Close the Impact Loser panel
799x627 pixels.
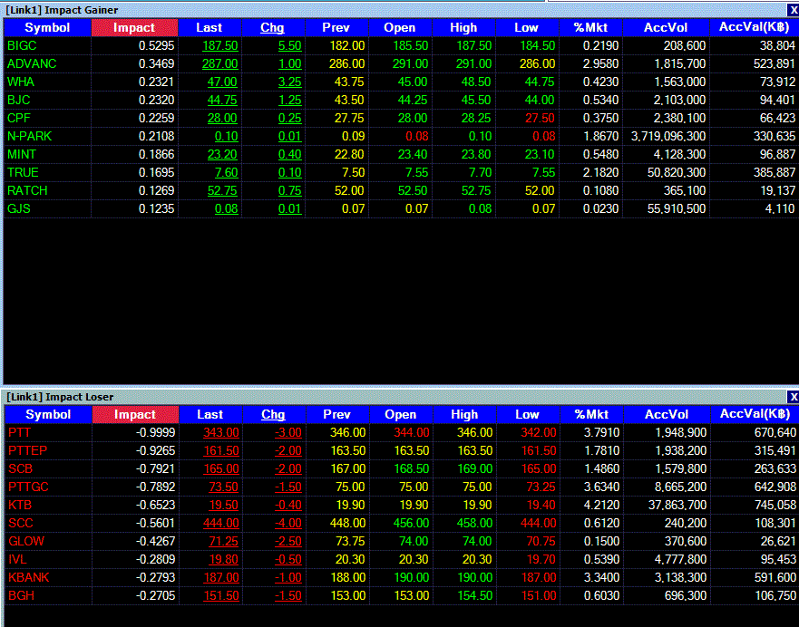[x=794, y=397]
